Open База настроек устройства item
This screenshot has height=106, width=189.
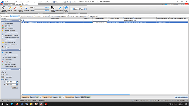pos(12,35)
